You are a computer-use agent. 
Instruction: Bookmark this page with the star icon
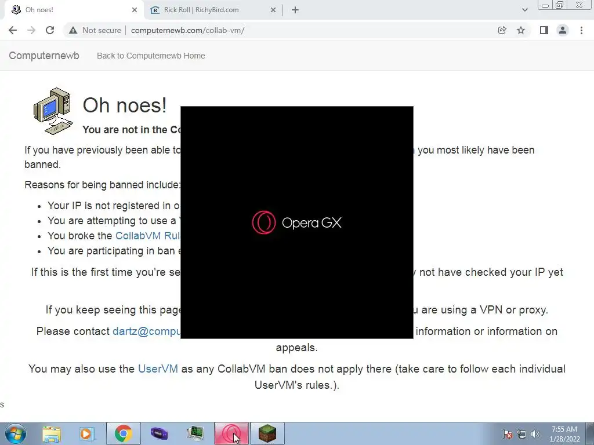pos(521,30)
